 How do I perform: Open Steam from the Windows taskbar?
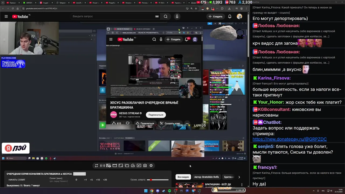click(164, 191)
